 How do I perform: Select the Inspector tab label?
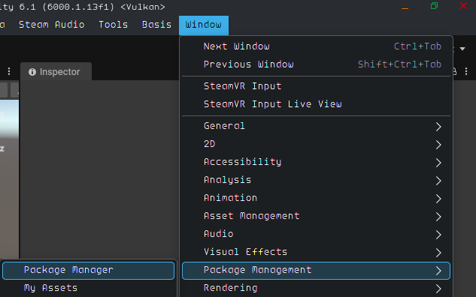point(60,72)
